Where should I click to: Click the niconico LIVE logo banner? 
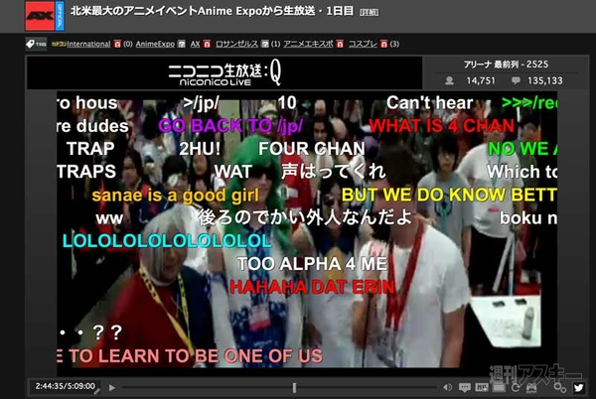[224, 73]
